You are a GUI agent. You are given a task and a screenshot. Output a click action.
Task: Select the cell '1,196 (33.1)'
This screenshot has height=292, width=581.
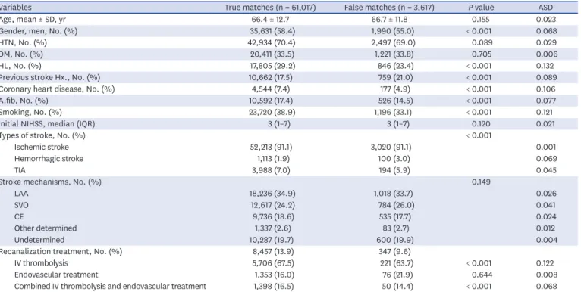[393, 113]
